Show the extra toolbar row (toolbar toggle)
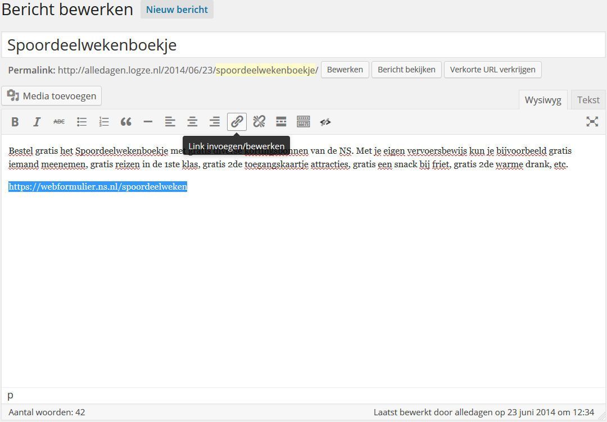This screenshot has width=607, height=422. point(303,122)
